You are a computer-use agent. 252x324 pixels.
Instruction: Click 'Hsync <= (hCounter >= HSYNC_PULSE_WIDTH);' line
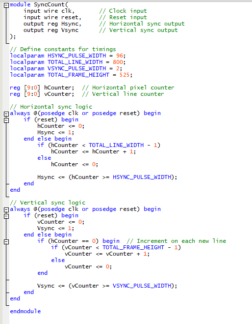[x=107, y=177]
